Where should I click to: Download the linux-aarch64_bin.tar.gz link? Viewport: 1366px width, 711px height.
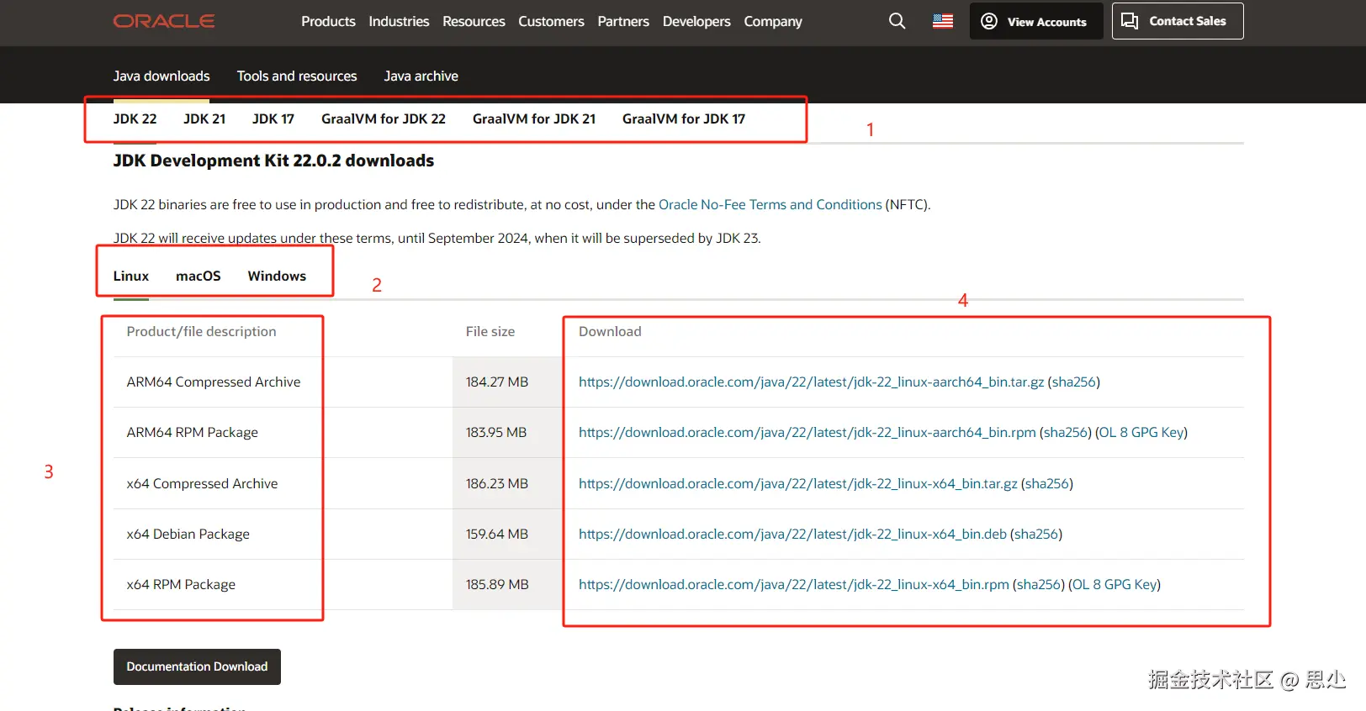[812, 382]
